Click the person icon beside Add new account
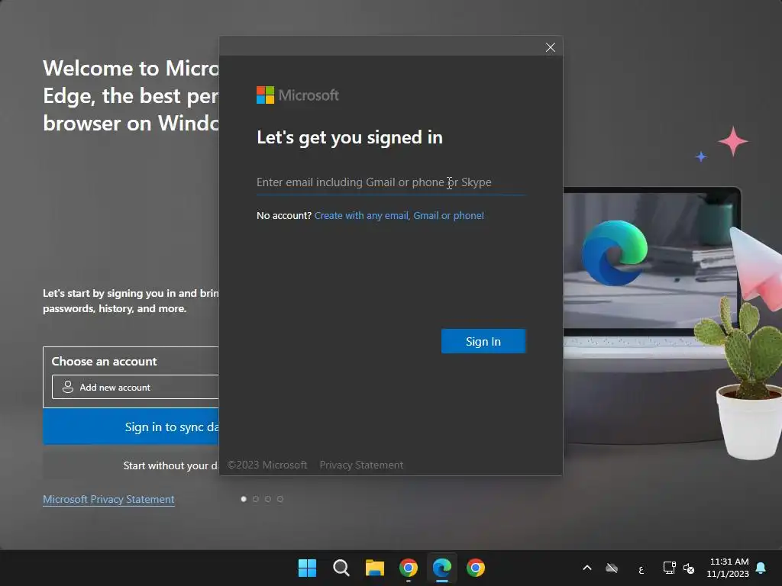782x586 pixels. pyautogui.click(x=68, y=387)
